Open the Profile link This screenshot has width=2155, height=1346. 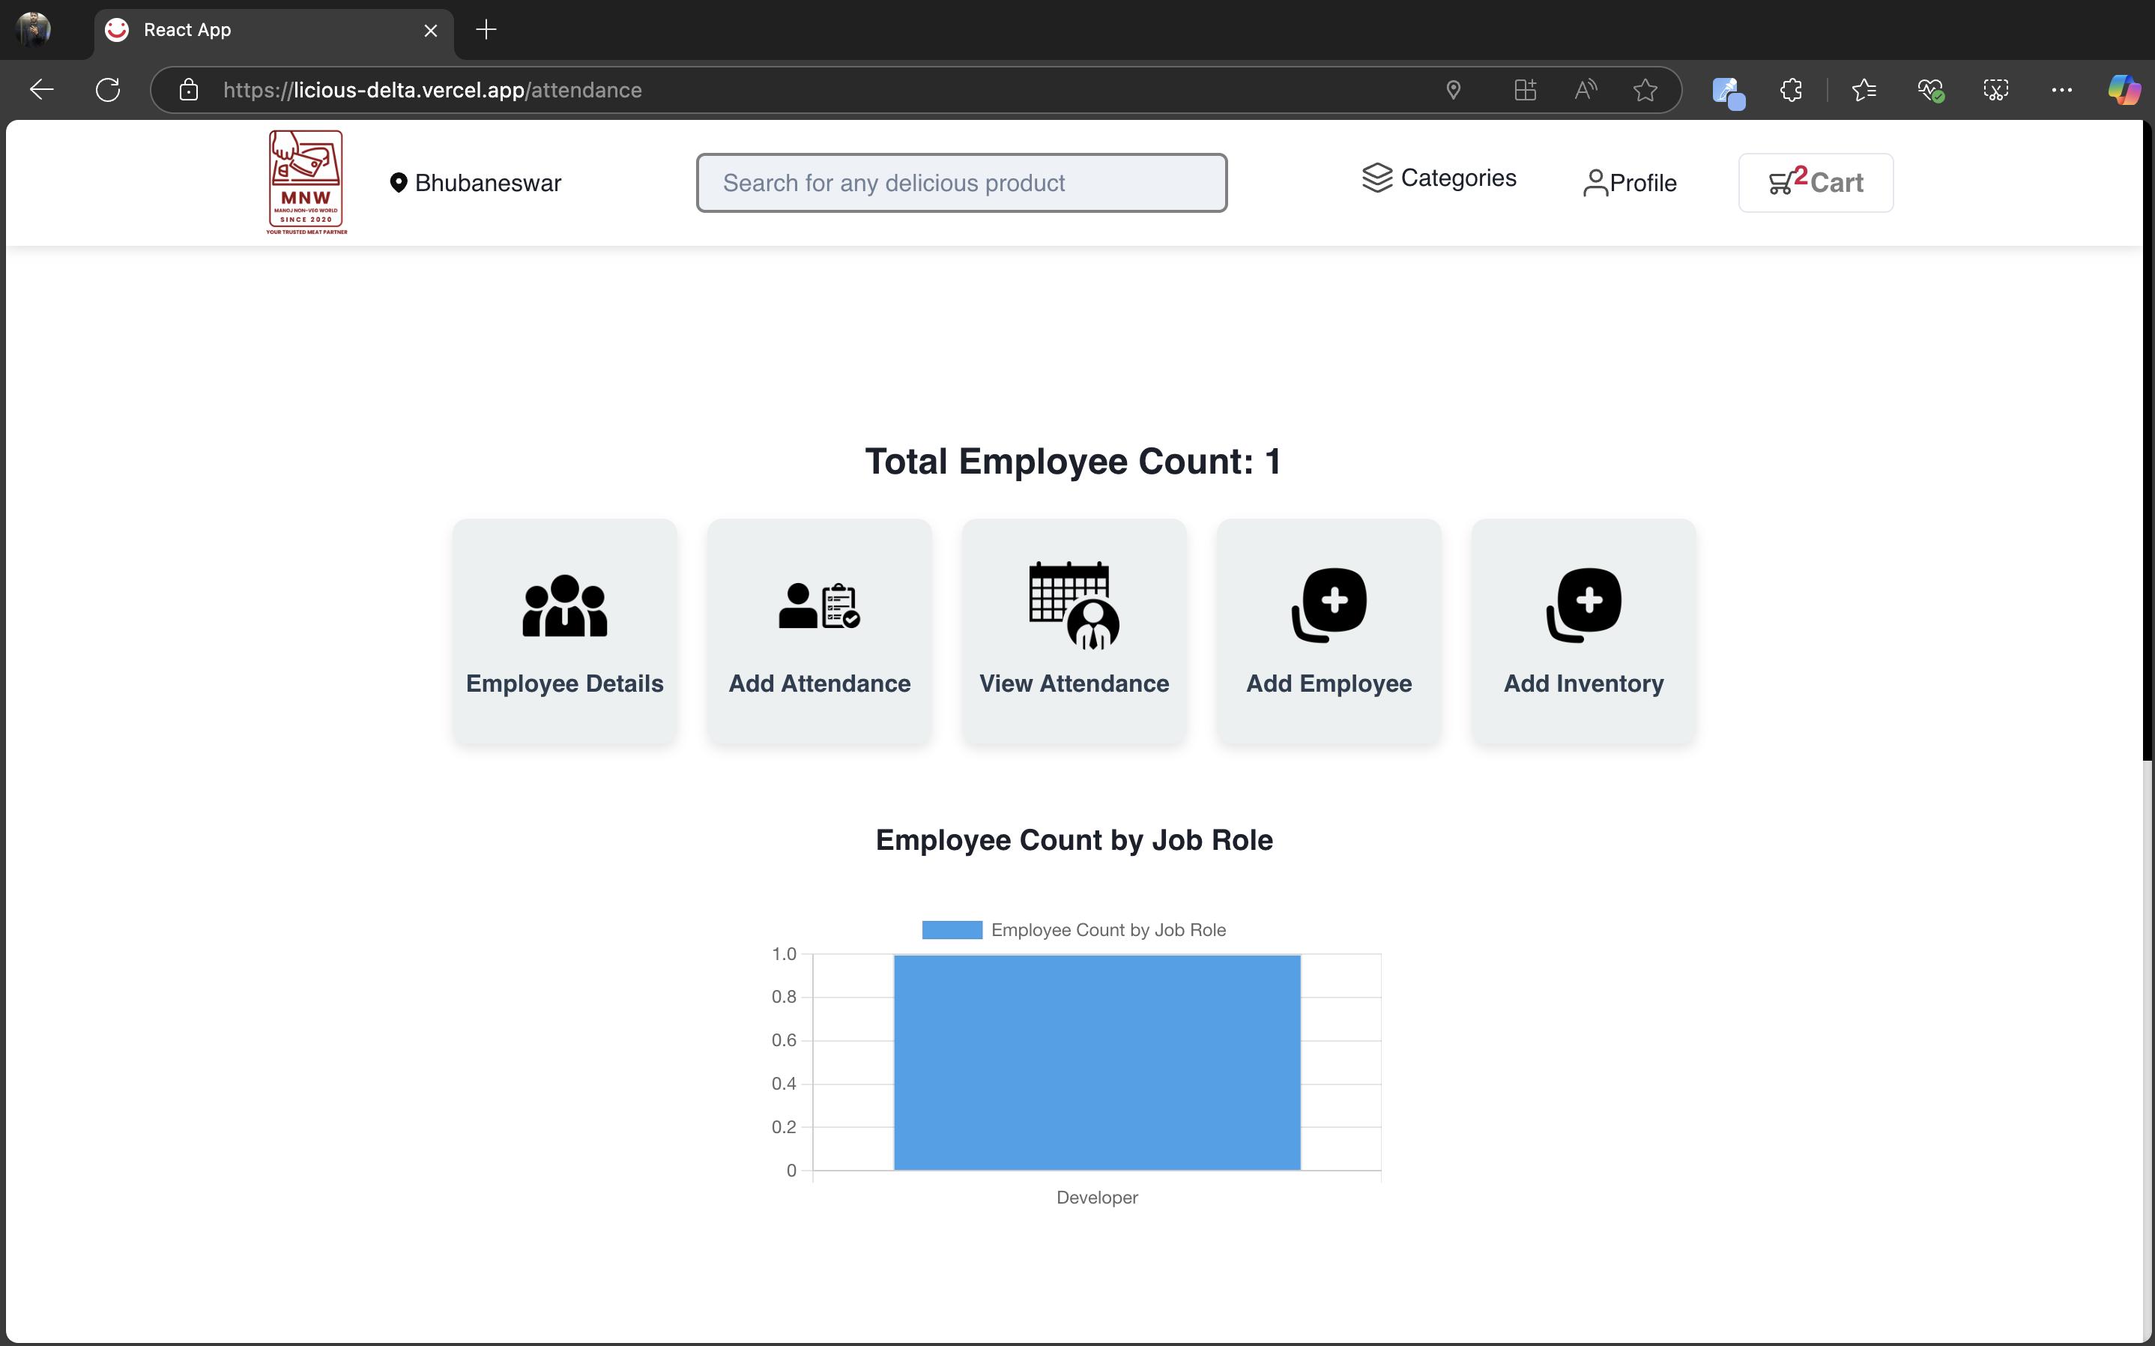click(1630, 183)
